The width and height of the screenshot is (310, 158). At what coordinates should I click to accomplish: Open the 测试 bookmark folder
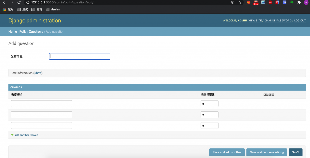(22, 9)
